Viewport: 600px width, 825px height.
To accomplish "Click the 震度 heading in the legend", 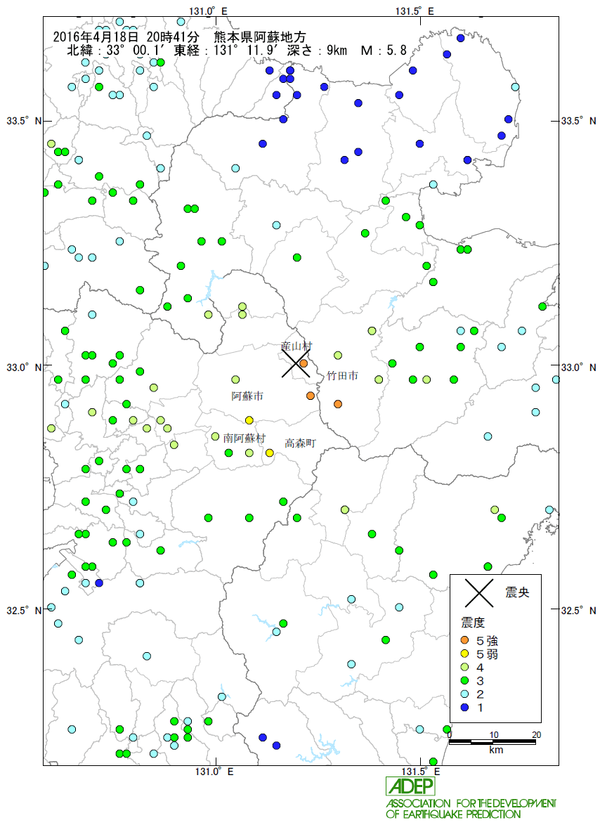I will (473, 623).
